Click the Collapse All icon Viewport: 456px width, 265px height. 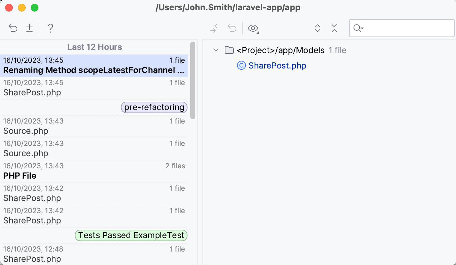pos(334,28)
